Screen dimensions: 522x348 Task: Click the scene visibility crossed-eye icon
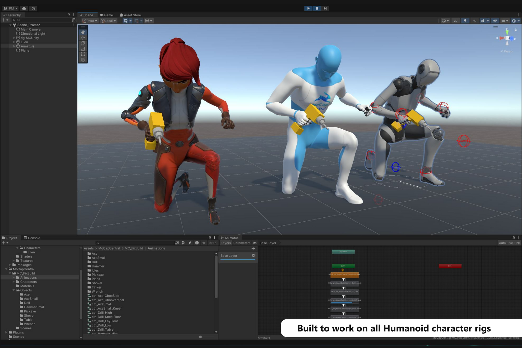(495, 21)
